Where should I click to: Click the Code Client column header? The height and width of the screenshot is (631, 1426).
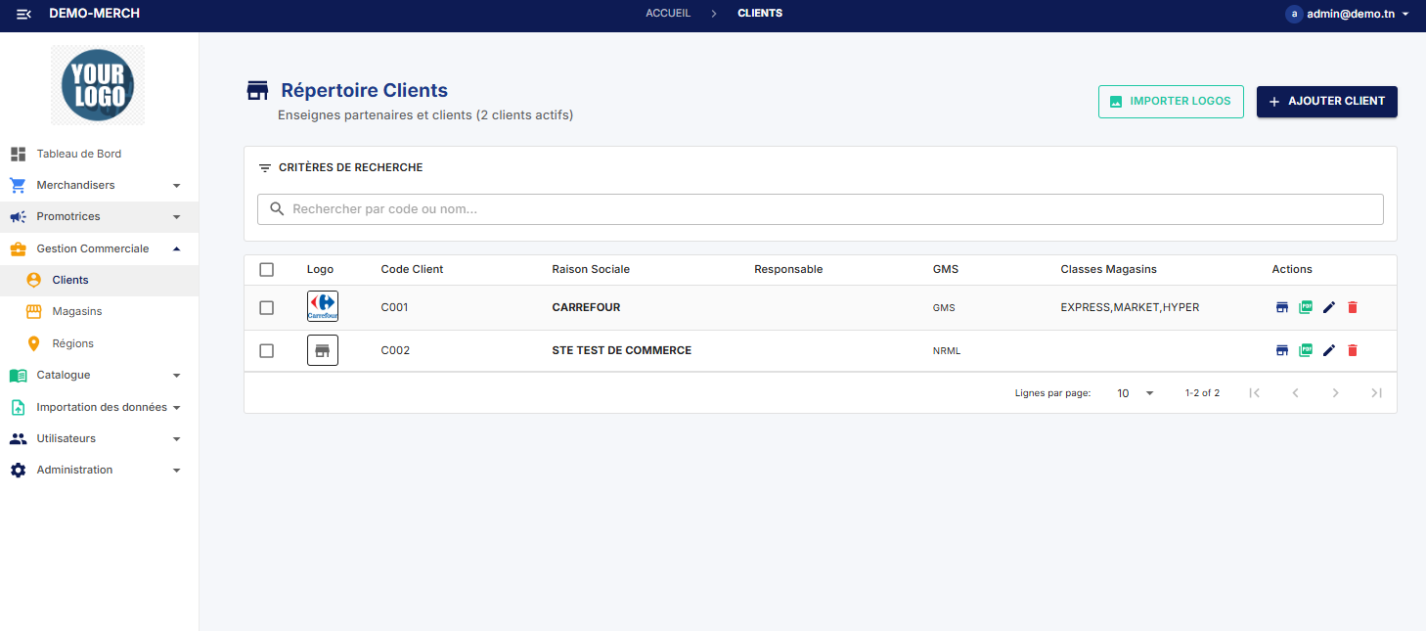tap(412, 269)
